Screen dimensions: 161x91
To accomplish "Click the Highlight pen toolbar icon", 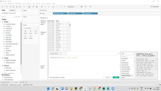I will coord(53,7).
